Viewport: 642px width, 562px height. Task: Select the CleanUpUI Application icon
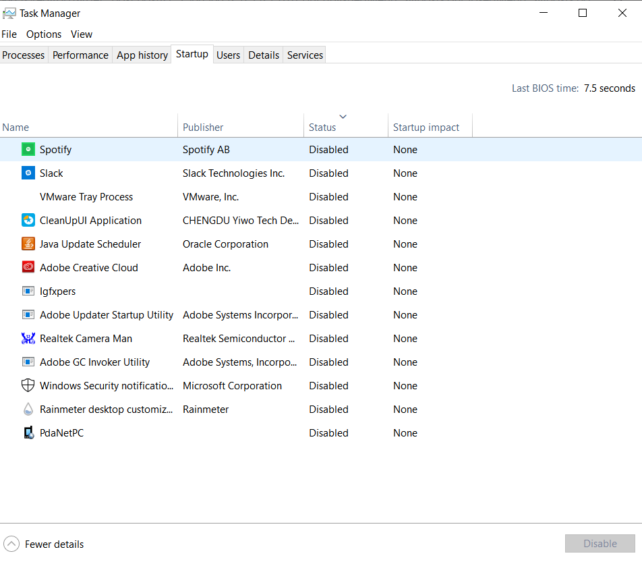point(28,221)
